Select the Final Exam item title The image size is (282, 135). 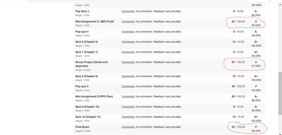(x=82, y=127)
